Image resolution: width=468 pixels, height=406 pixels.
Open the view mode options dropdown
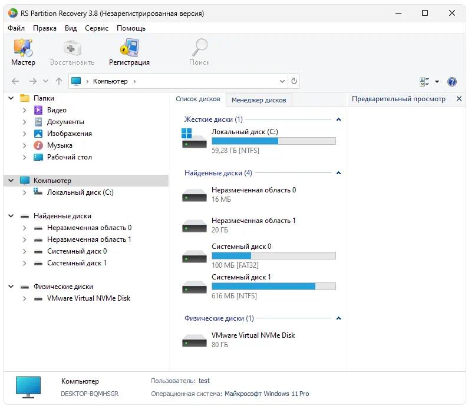(x=437, y=82)
